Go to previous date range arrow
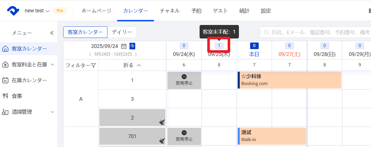The height and width of the screenshot is (147, 371). [x=90, y=54]
